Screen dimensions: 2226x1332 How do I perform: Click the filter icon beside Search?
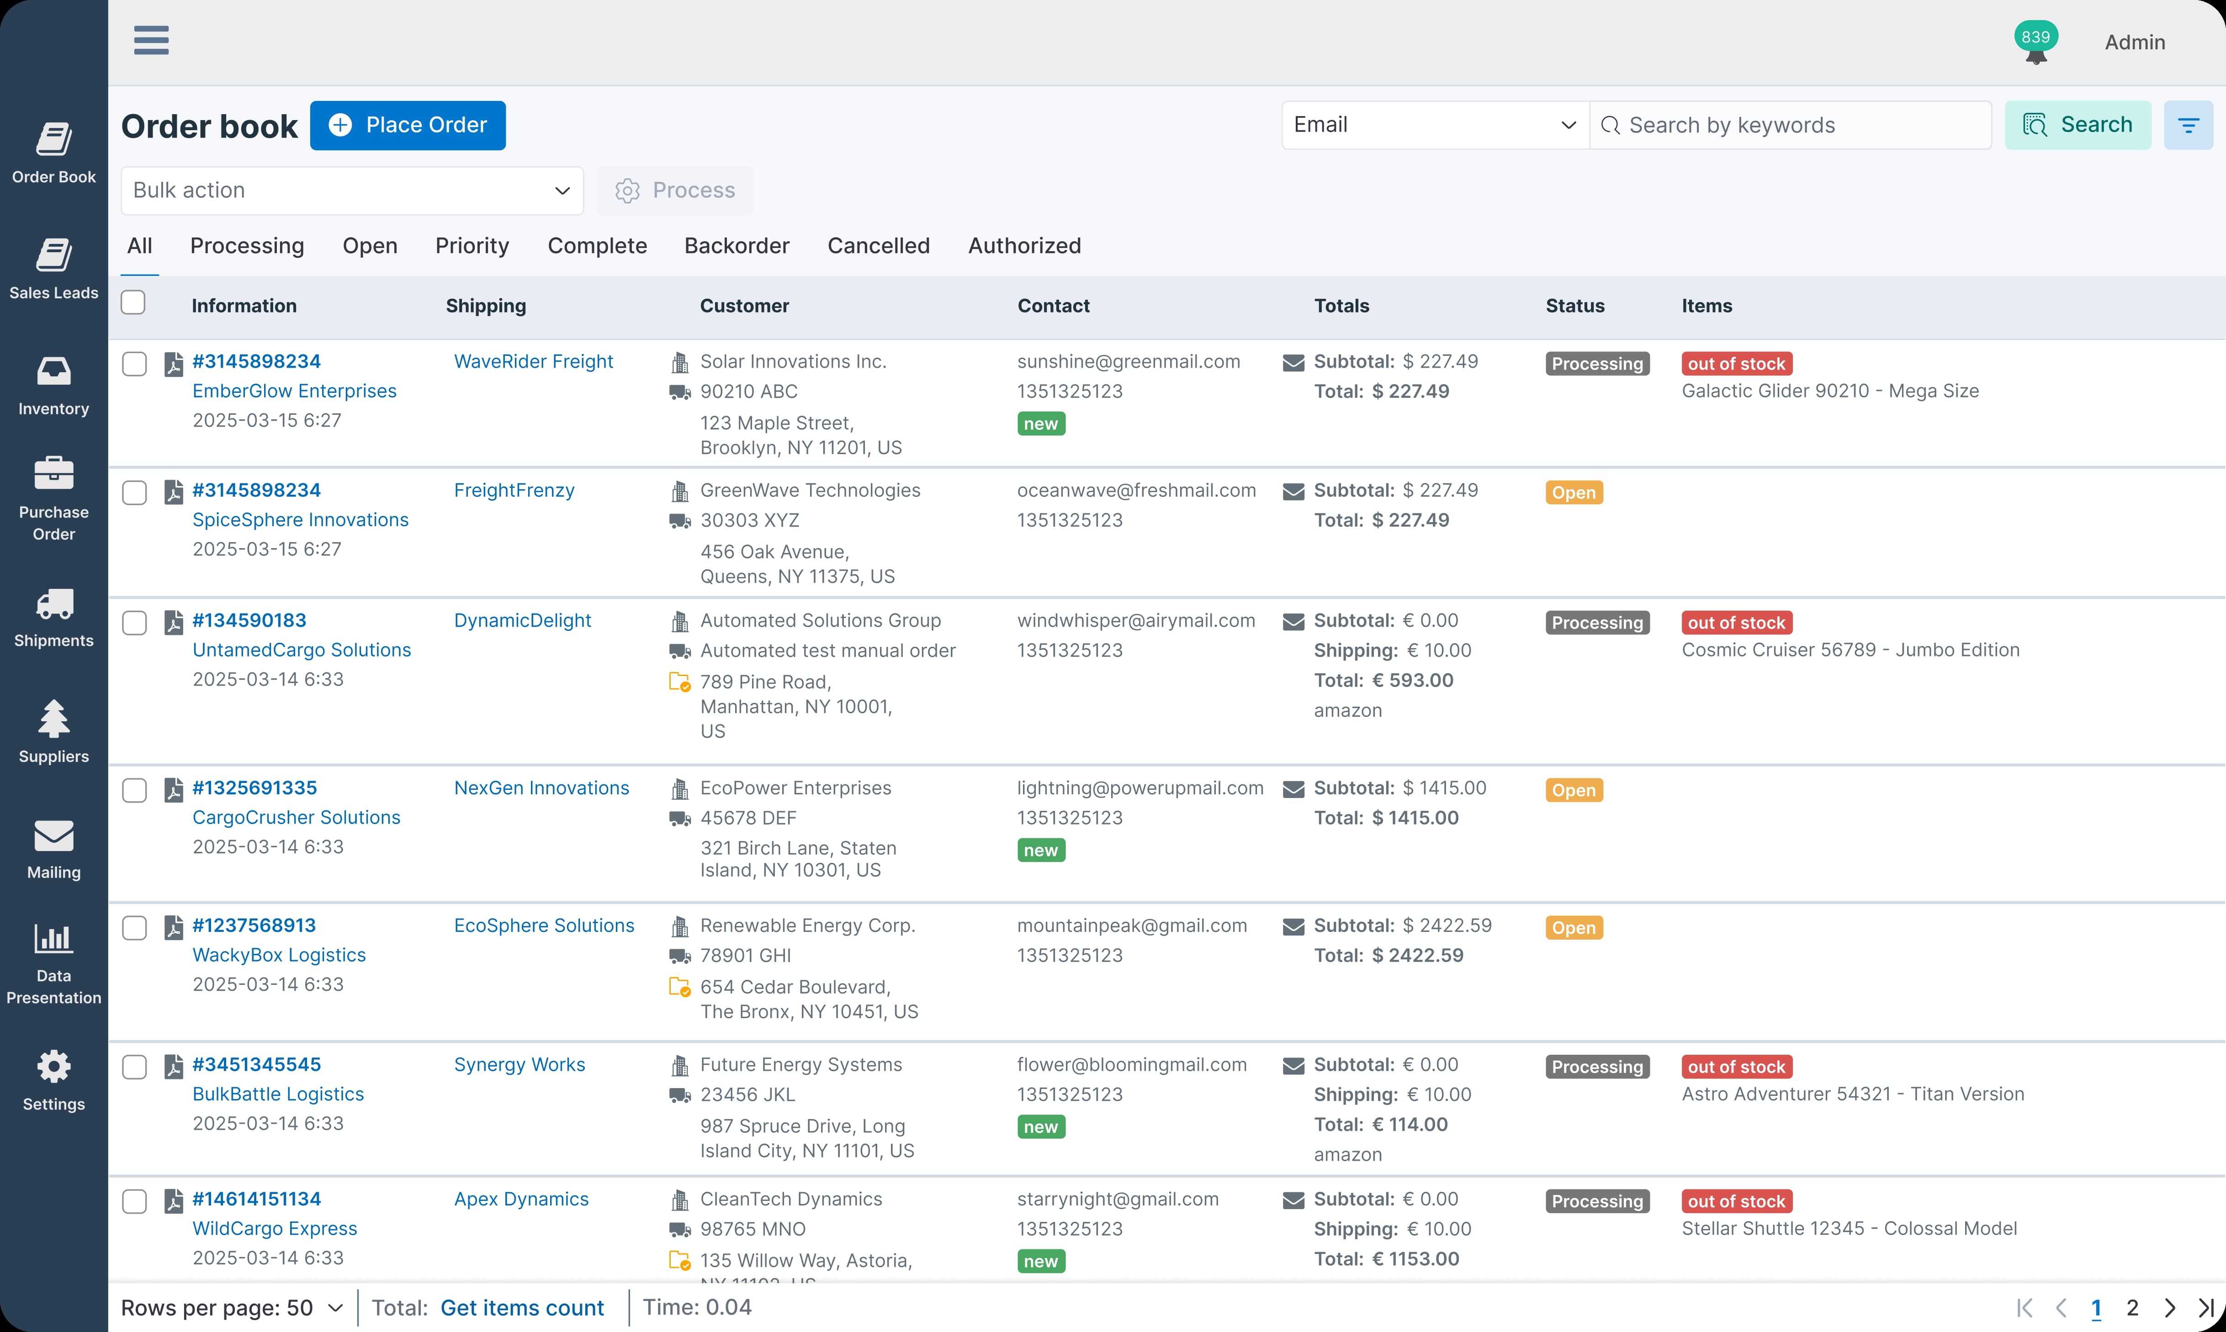tap(2188, 126)
